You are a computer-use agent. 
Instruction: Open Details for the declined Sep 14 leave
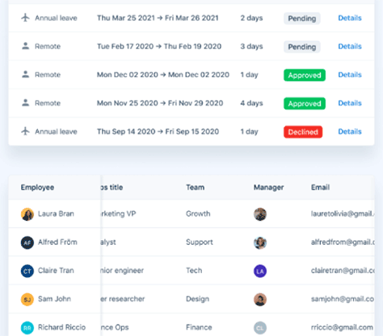click(x=350, y=131)
